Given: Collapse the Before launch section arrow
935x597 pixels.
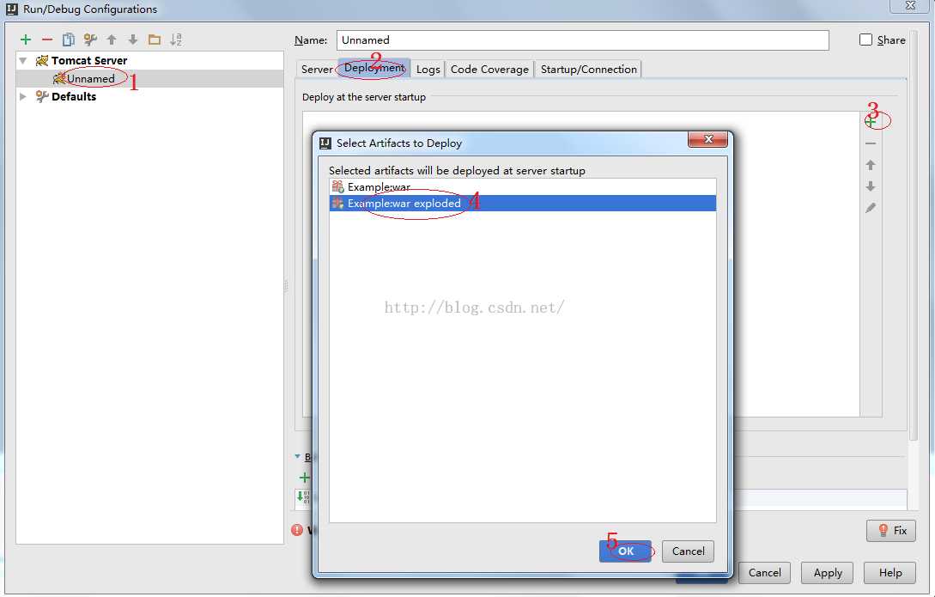Looking at the screenshot, I should 298,457.
